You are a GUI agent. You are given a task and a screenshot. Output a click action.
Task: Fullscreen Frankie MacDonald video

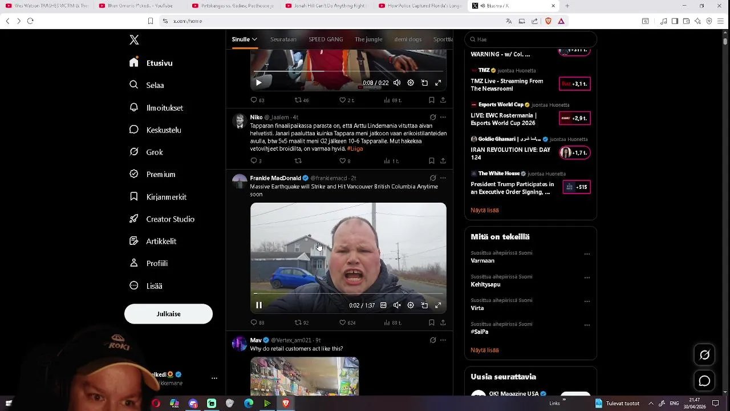pos(438,305)
